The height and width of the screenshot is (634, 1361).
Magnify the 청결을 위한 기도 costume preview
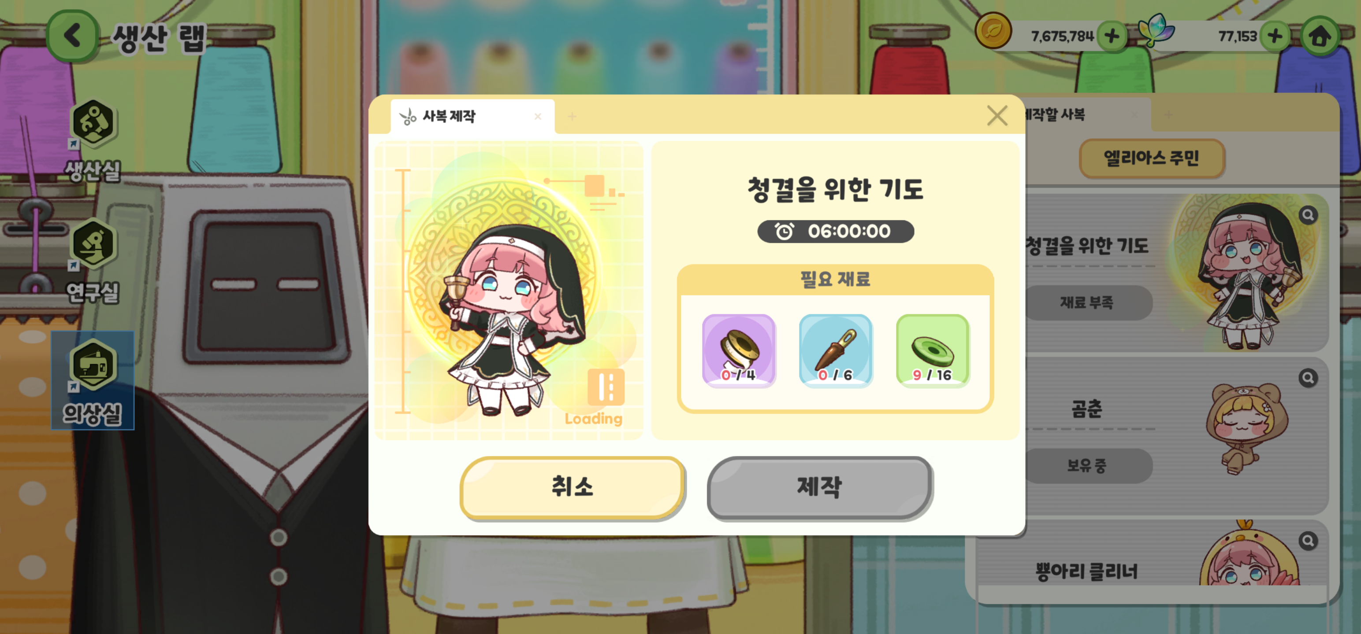[1308, 215]
